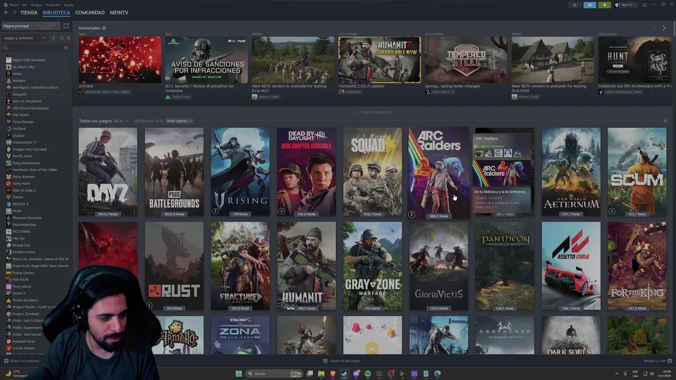
Task: Open the STALCRAFT: X news source link
Action: click(440, 92)
